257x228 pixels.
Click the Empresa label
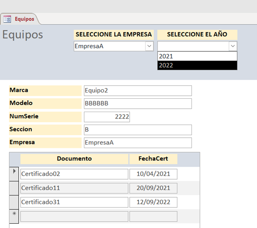click(x=45, y=142)
